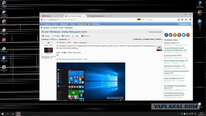This screenshot has height=116, width=206.
Task: Expand Почта menu dropdown
Action: pos(56,24)
